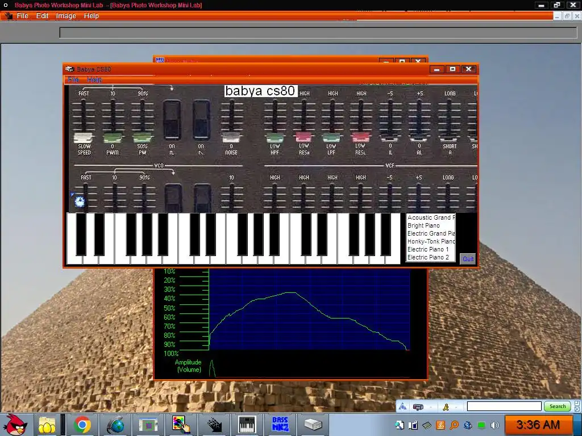Click the top-row NOISE slider knob
Viewport: 582px width, 436px height.
coord(231,138)
